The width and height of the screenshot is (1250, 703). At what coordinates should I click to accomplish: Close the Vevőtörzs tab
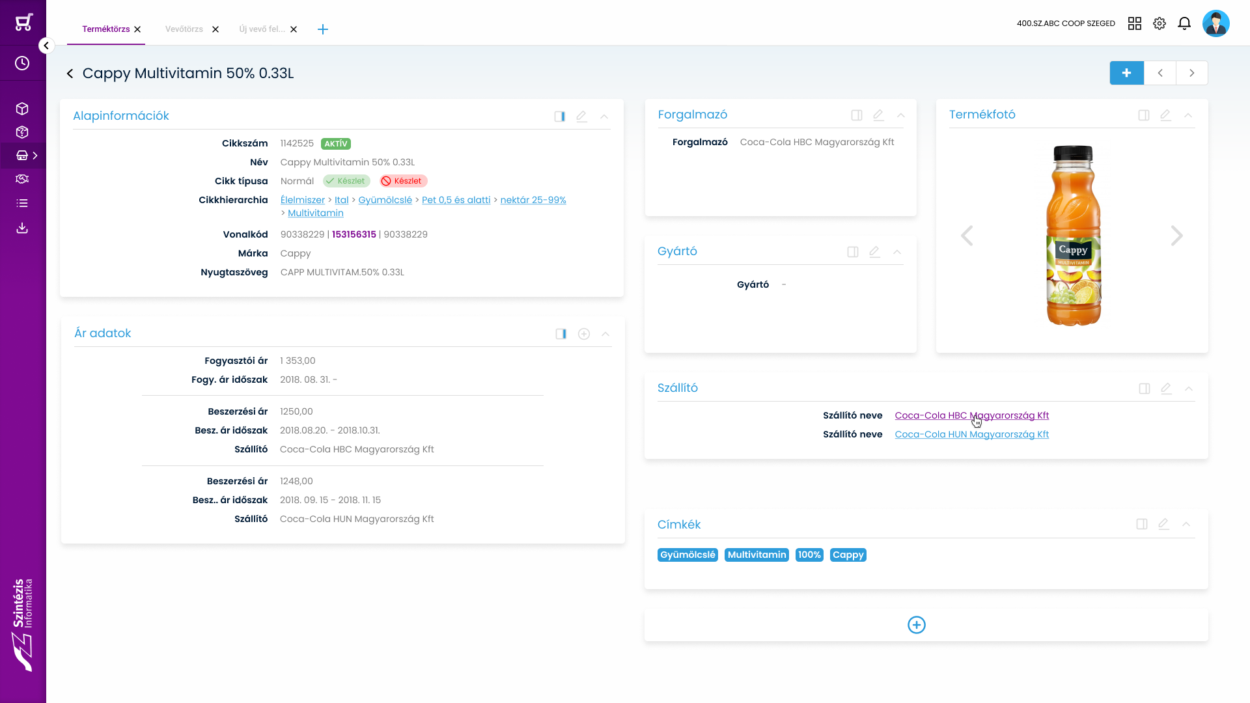click(215, 29)
